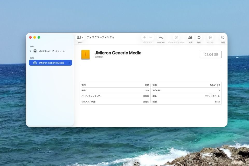Open the info icon in toolbar
This screenshot has width=249, height=166.
223,37
